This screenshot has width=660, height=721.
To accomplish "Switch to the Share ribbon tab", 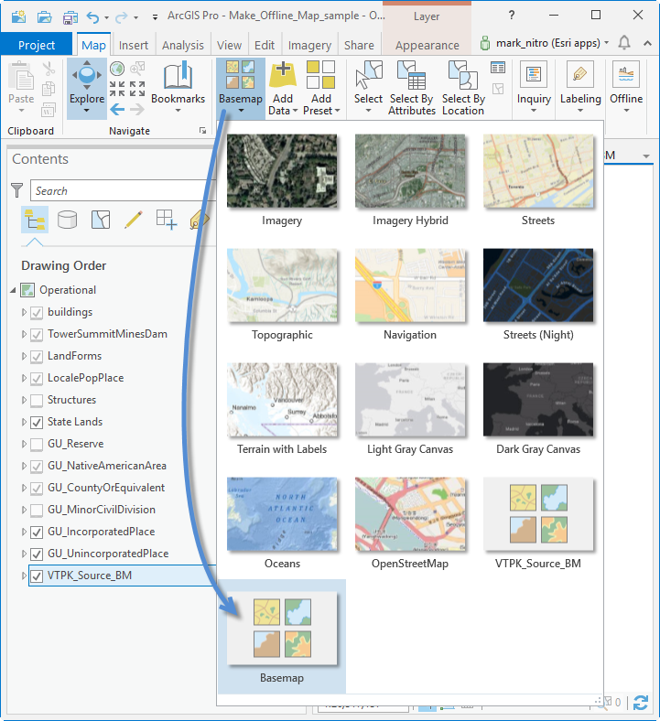I will pos(359,45).
